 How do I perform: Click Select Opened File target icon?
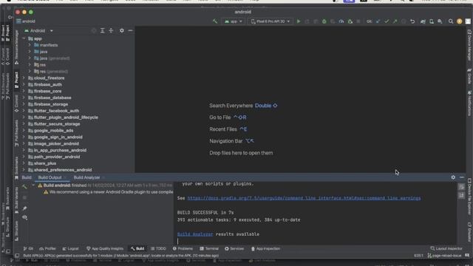[x=94, y=31]
